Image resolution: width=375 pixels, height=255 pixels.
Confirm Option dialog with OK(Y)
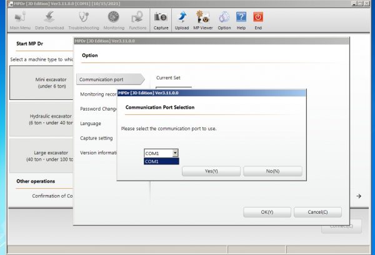(x=267, y=212)
